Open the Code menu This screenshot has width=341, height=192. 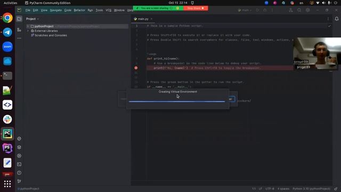pyautogui.click(x=68, y=10)
